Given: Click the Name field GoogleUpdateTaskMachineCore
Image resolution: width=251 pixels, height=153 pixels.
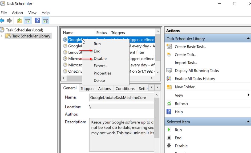Looking at the screenshot, I should coord(122,98).
